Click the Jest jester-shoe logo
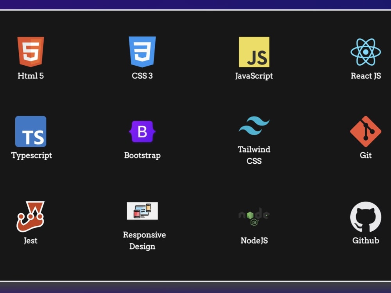Screen dimensions: 391x293 coord(30,217)
